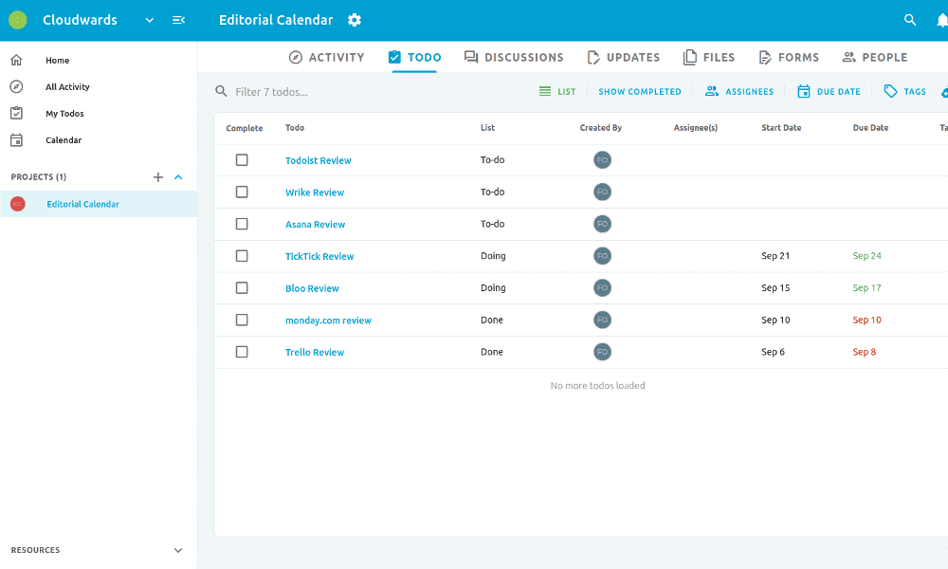Click the filter magnifier icon
This screenshot has height=569, width=948.
(221, 91)
